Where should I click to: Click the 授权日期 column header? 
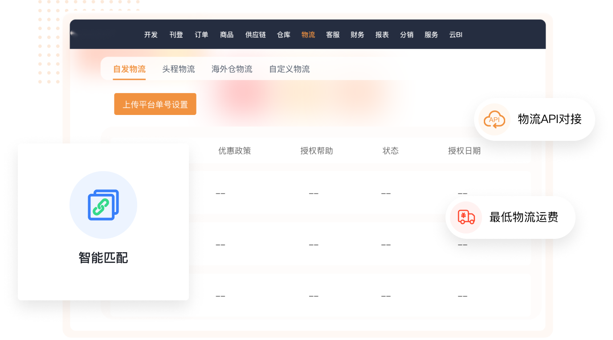coord(464,151)
